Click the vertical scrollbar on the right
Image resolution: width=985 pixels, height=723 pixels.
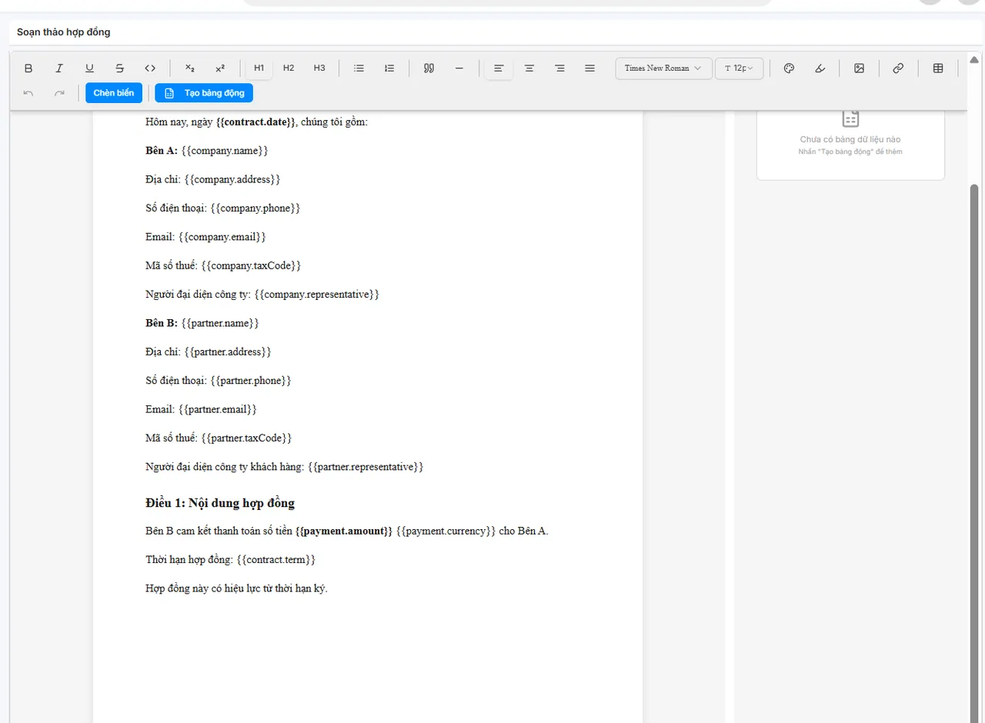pyautogui.click(x=974, y=385)
